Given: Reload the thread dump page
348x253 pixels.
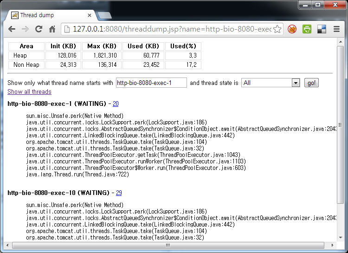Looking at the screenshot, I should (x=39, y=29).
